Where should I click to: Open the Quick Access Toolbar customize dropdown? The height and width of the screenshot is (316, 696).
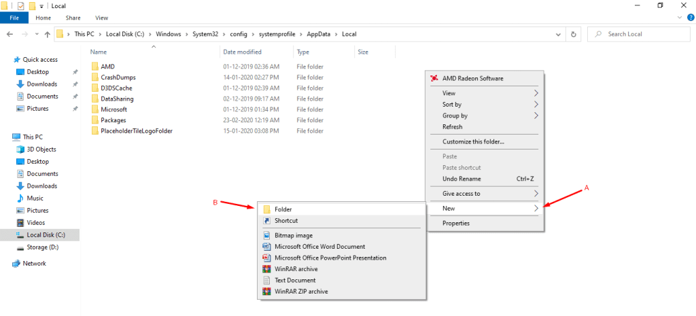41,6
